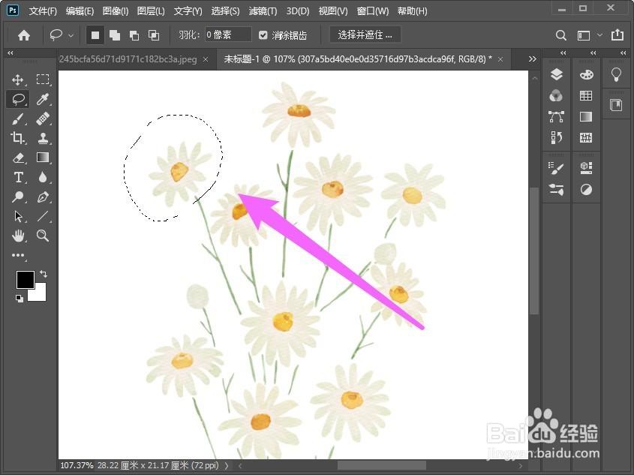Select the Eyedropper tool
The image size is (634, 475).
tap(43, 99)
